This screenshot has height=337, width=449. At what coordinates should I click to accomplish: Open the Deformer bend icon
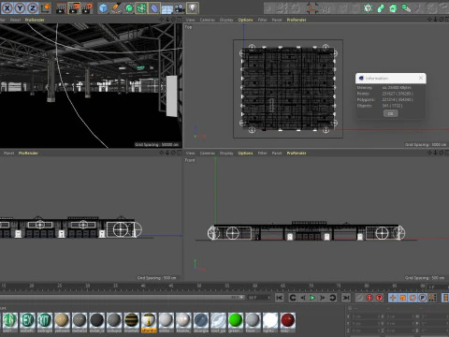pyautogui.click(x=154, y=8)
